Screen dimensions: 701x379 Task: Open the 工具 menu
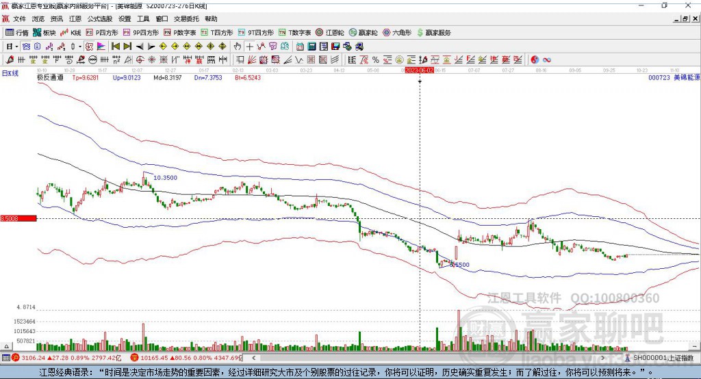(143, 18)
